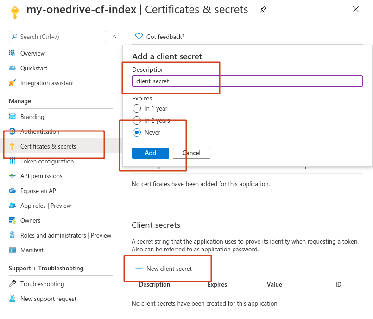The width and height of the screenshot is (373, 319).
Task: Collapse the sidebar with double chevron
Action: [x=115, y=37]
